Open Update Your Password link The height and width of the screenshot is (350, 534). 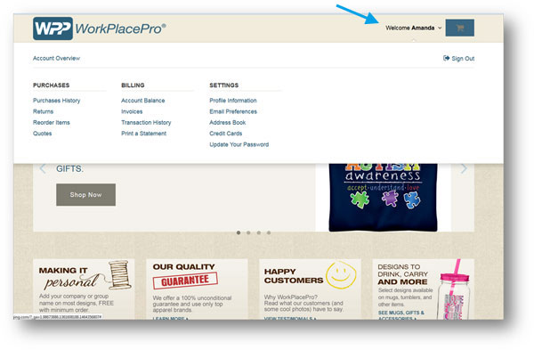(x=239, y=144)
